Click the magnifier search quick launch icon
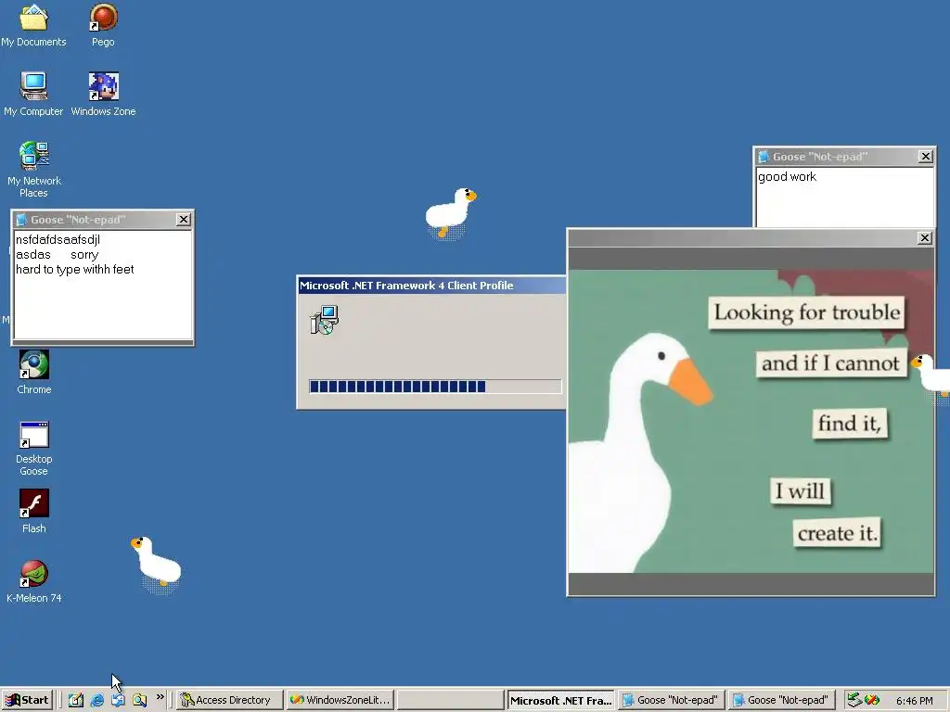950x712 pixels. click(139, 700)
